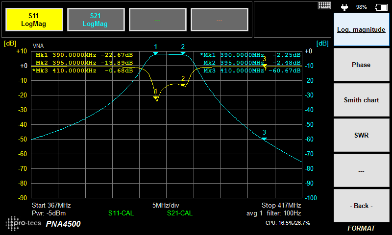Image resolution: width=392 pixels, height=235 pixels.
Task: Select yellow marker 1 at S11 dip
Action: tap(156, 98)
